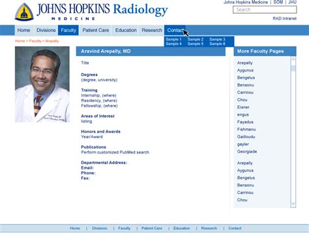Click Patient Care in the footer navigation

tap(152, 228)
